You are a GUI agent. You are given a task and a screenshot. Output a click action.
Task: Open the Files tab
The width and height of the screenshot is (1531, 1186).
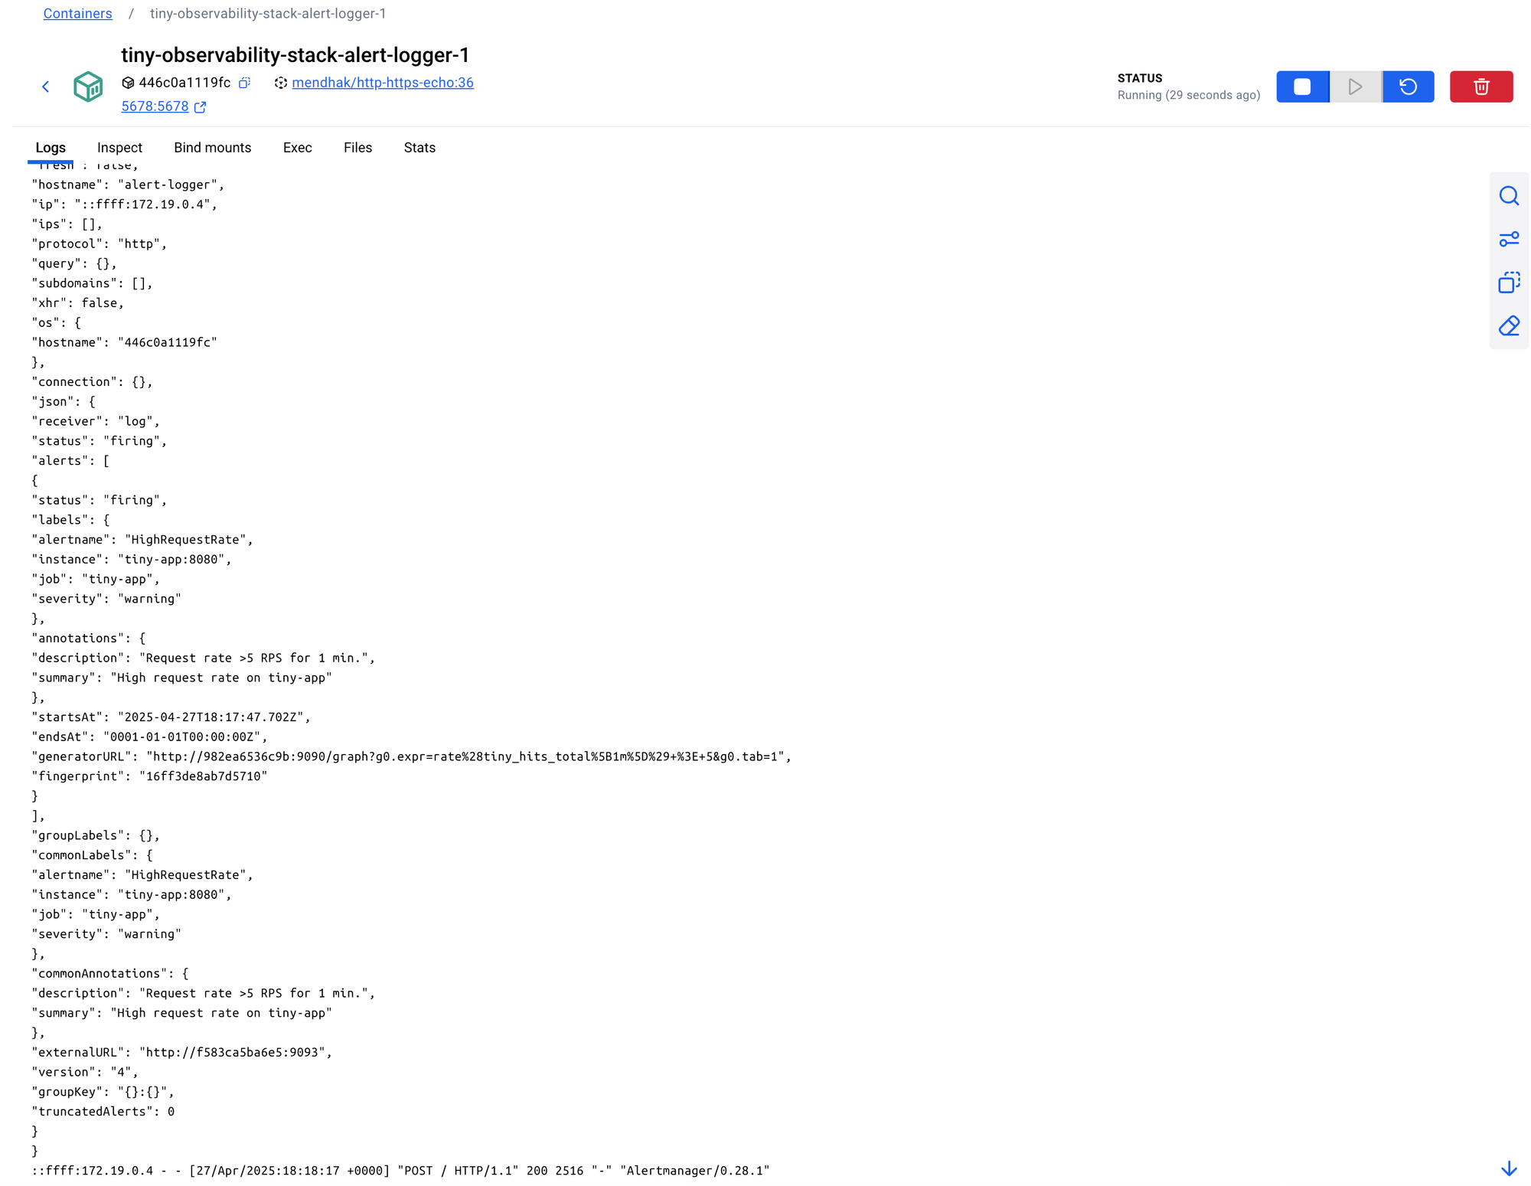click(x=357, y=148)
